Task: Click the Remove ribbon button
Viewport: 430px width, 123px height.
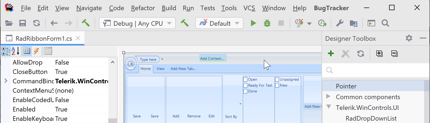Action: tap(194, 116)
